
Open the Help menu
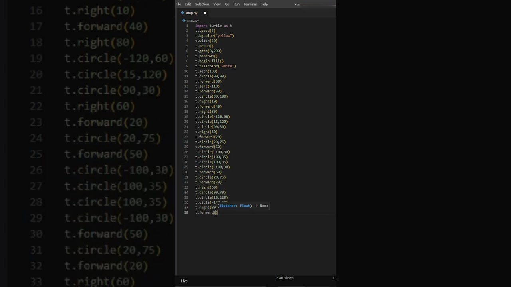click(264, 4)
